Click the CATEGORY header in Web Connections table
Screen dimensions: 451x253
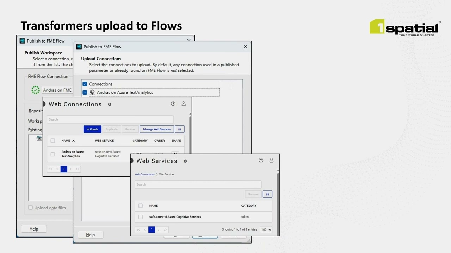[140, 141]
